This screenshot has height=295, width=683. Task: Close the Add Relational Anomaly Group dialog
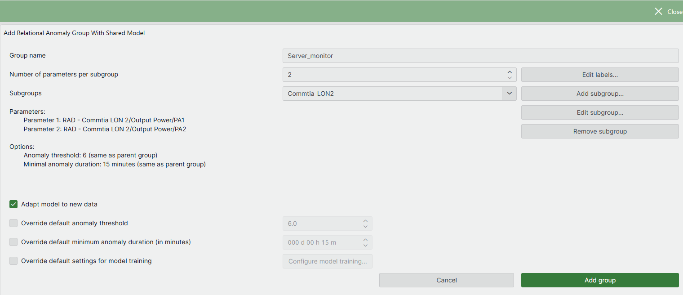pos(659,11)
